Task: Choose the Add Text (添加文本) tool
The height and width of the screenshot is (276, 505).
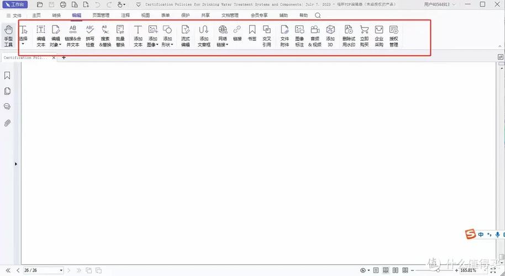Action: [138, 36]
